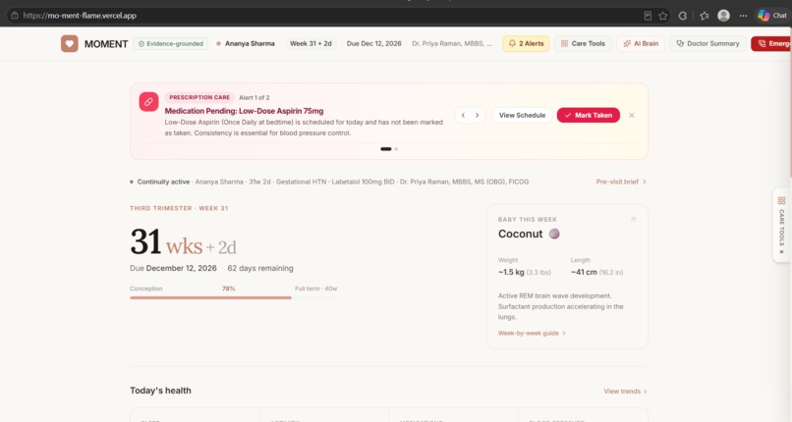Image resolution: width=792 pixels, height=422 pixels.
Task: Click the PRESCRIPTION CARE tag
Action: (199, 97)
